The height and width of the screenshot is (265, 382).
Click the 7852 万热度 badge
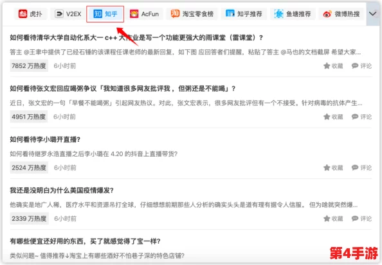coord(29,65)
